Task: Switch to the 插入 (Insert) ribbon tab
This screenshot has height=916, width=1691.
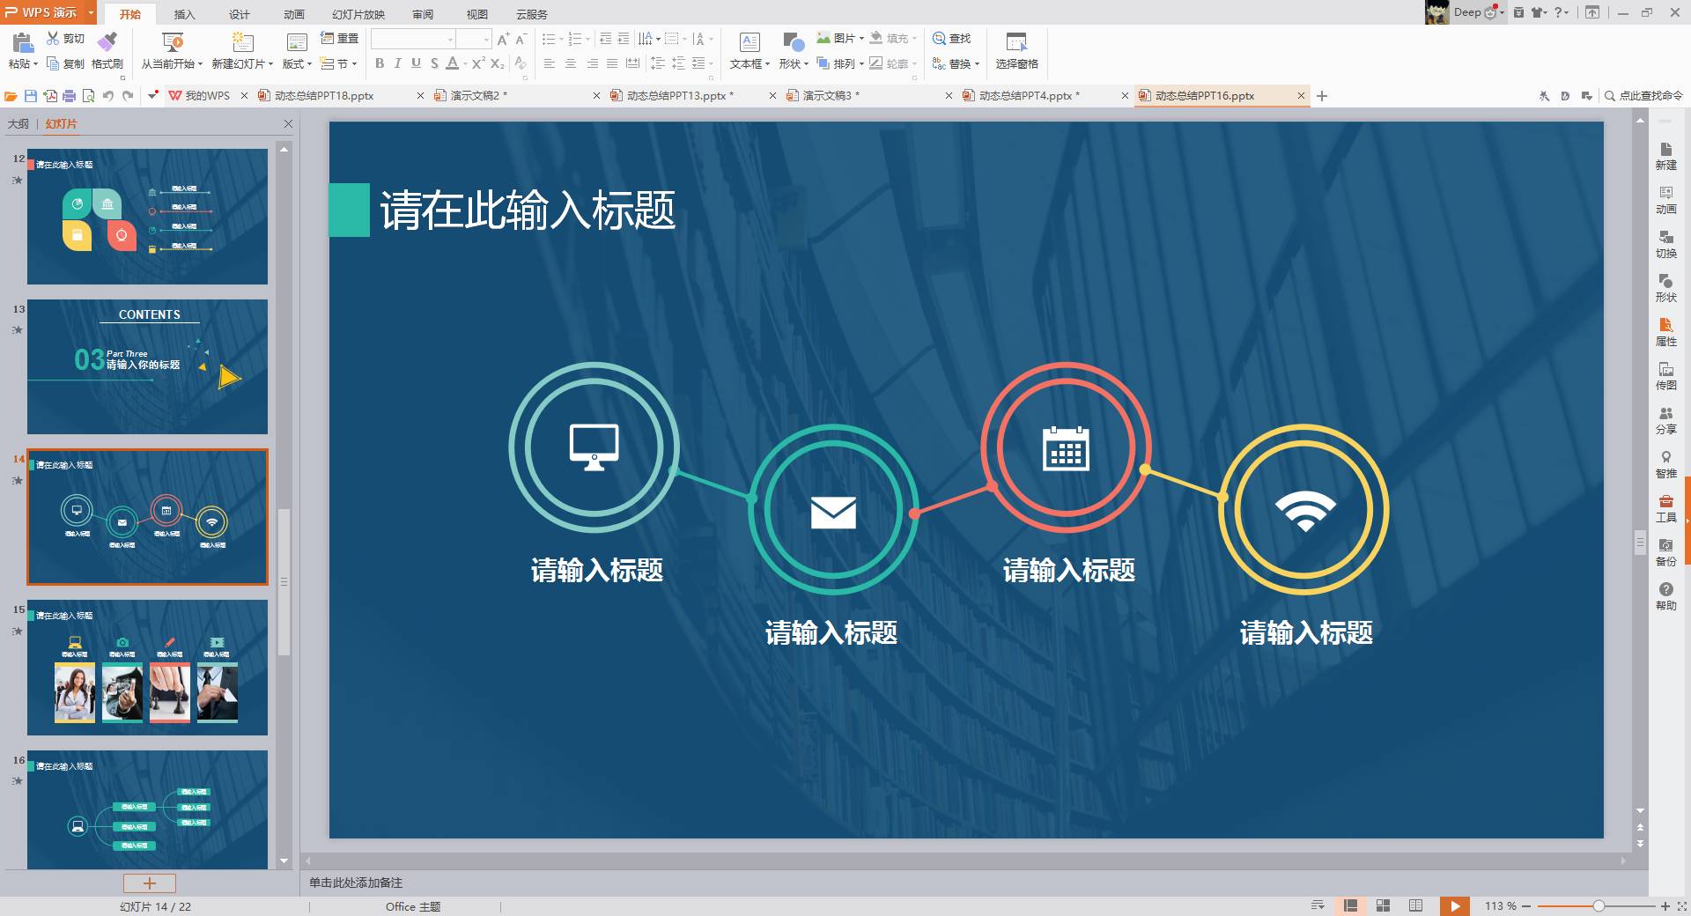Action: click(x=182, y=14)
